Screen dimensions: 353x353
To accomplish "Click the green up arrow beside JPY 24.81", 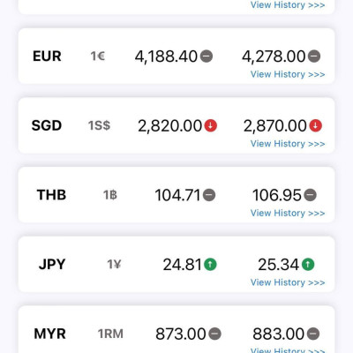I will pos(210,264).
